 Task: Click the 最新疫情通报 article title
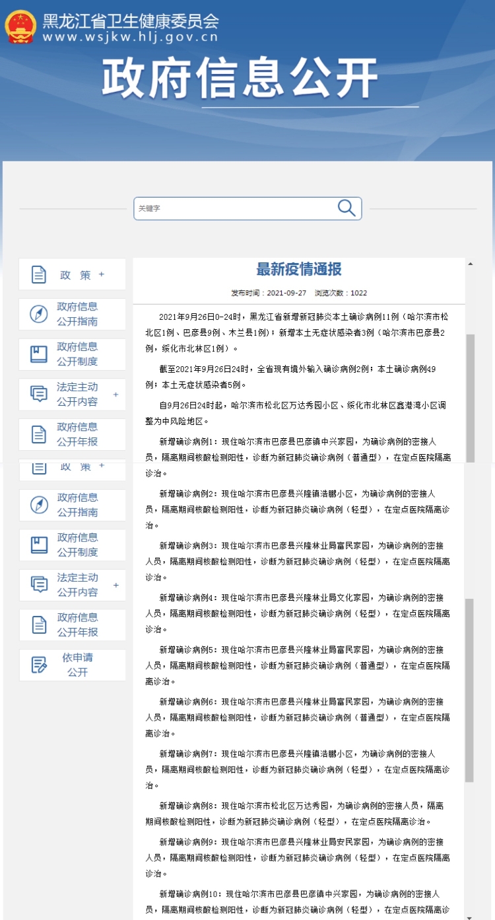tap(299, 270)
